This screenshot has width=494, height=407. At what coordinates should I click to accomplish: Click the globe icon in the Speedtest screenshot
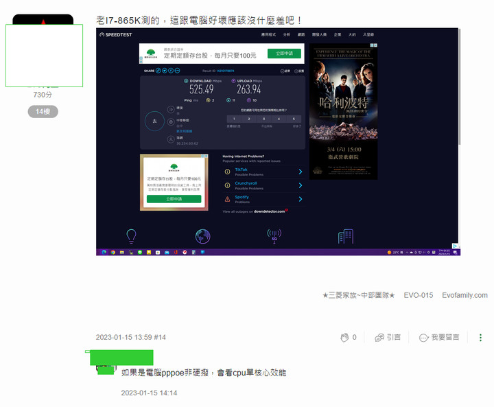pyautogui.click(x=202, y=237)
